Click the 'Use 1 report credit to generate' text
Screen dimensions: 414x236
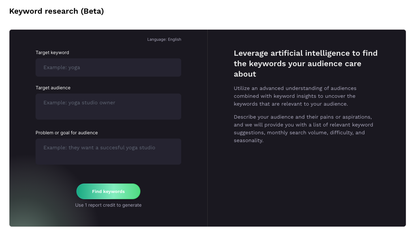pyautogui.click(x=108, y=205)
